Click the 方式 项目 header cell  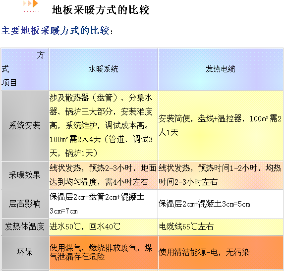click(x=25, y=69)
